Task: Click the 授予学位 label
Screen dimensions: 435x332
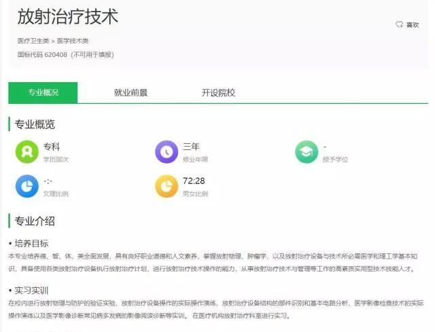Action: click(x=335, y=160)
